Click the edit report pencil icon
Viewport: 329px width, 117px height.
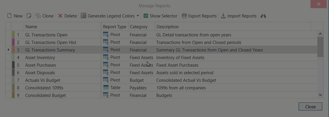29,16
